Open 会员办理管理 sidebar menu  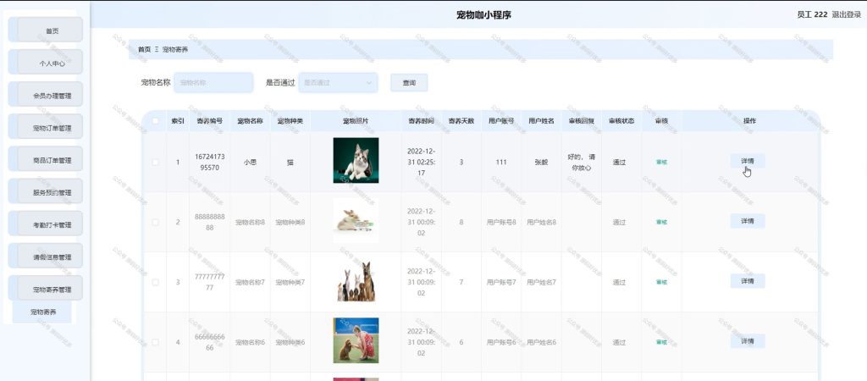46,95
